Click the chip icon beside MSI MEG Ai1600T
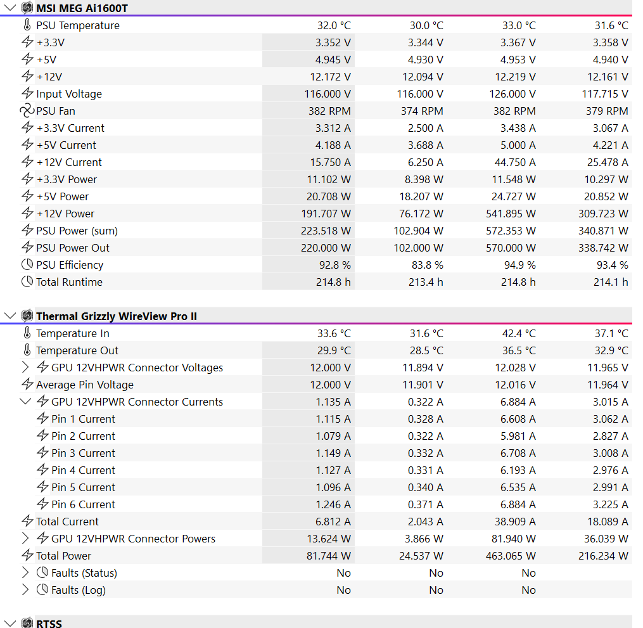 click(27, 8)
